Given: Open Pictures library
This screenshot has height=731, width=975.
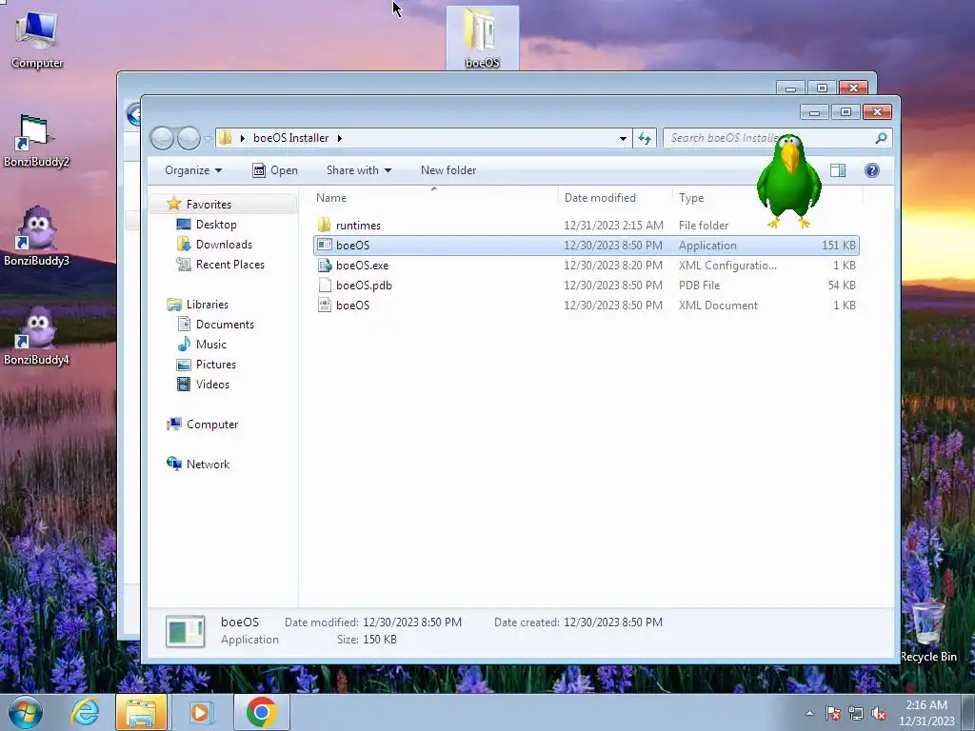Looking at the screenshot, I should [x=216, y=365].
